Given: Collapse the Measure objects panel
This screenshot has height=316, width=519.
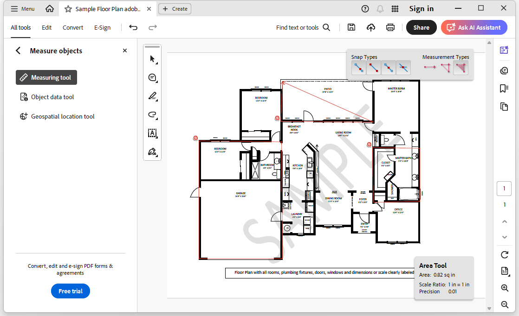Looking at the screenshot, I should [x=18, y=51].
